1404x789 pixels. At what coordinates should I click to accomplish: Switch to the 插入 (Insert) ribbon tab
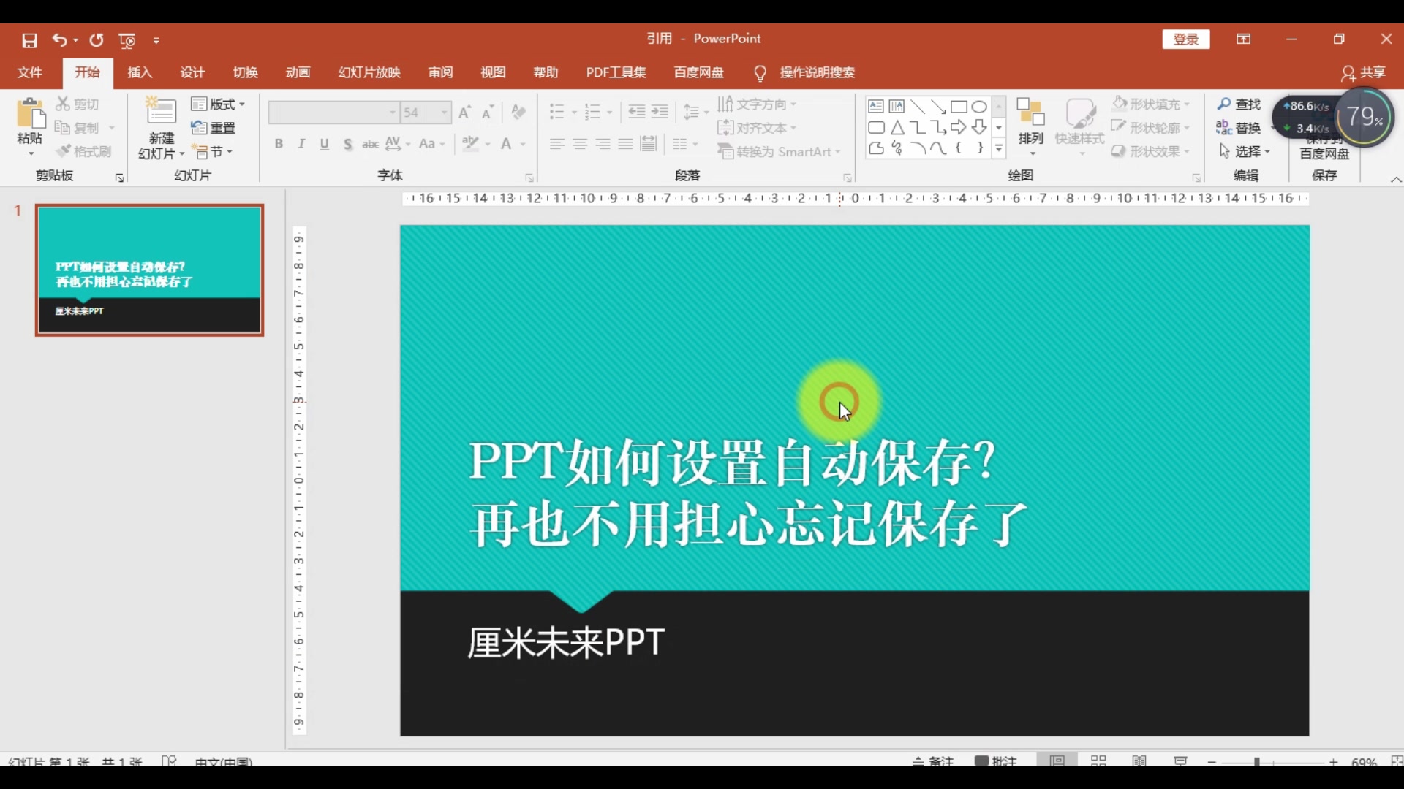[x=140, y=72]
